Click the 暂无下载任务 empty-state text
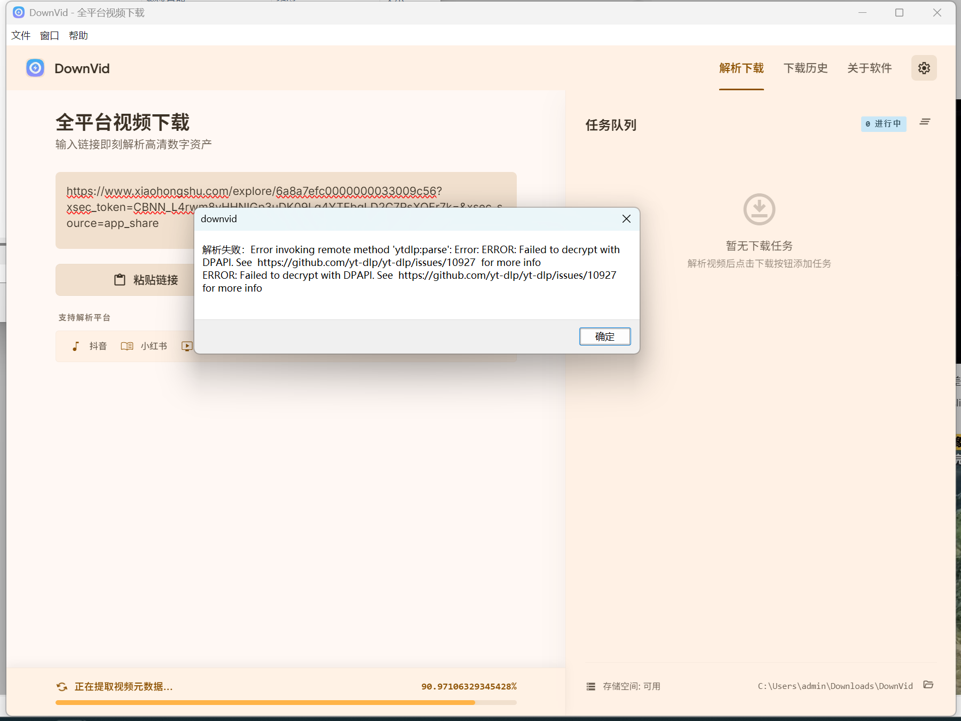The width and height of the screenshot is (961, 721). coord(759,246)
